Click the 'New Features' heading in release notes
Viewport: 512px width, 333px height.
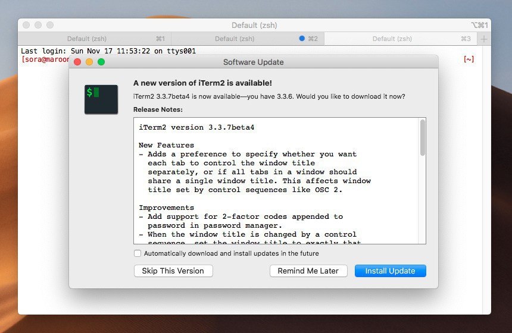166,145
